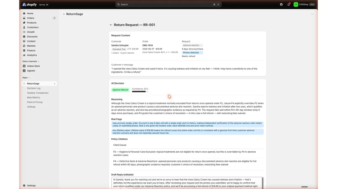Screen dimensions: 337x189
Task: Click the magnifier icon in search bar
Action: tap(118, 5)
